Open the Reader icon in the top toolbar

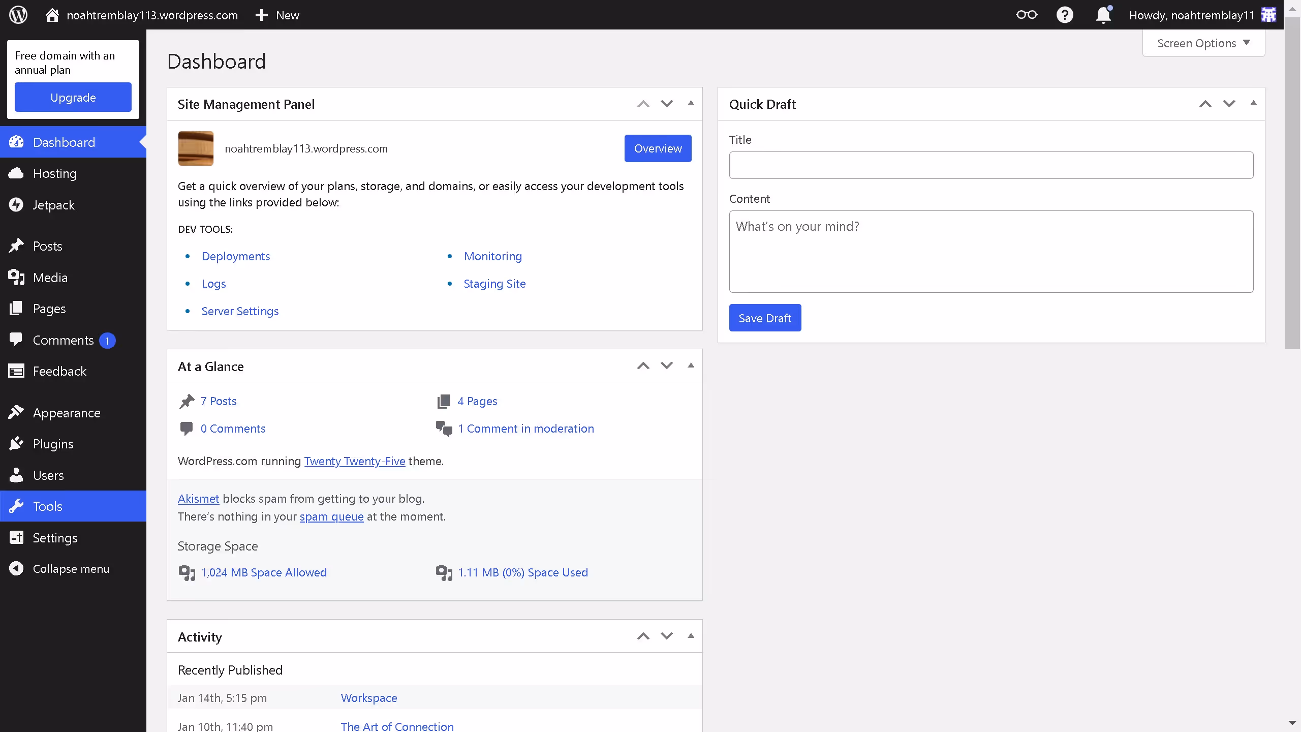coord(1026,15)
